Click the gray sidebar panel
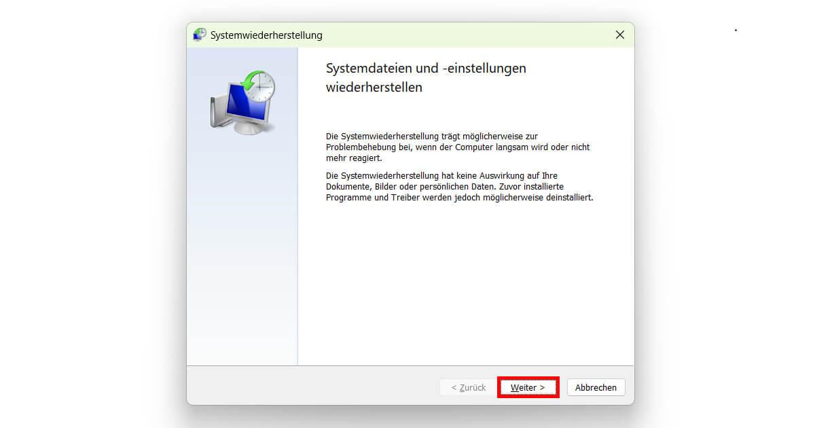 (x=241, y=272)
